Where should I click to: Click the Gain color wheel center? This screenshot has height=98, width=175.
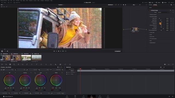pyautogui.click(x=40, y=80)
